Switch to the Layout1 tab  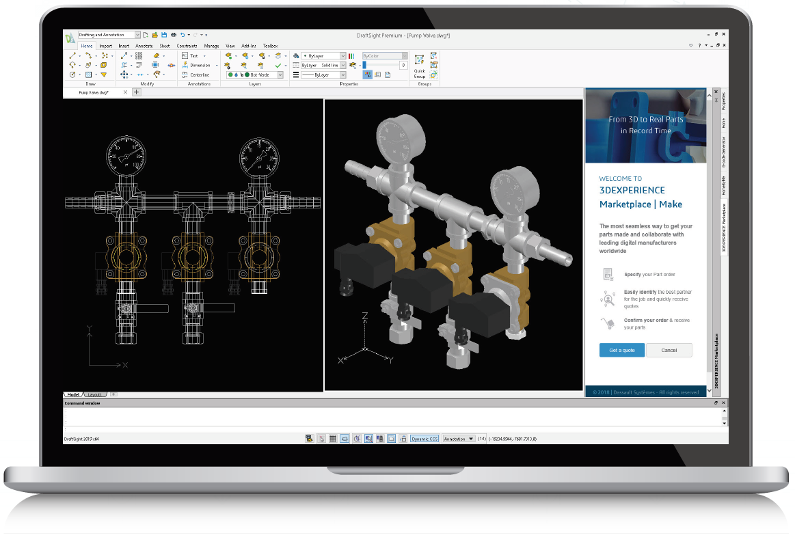(93, 394)
